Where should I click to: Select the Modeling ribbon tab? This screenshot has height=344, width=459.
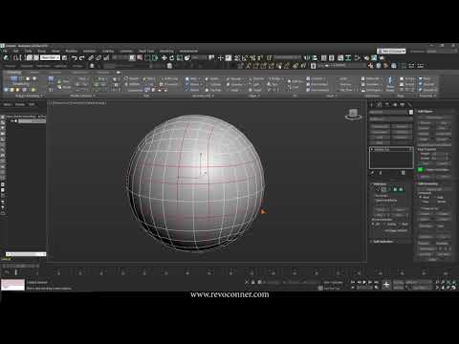14,73
